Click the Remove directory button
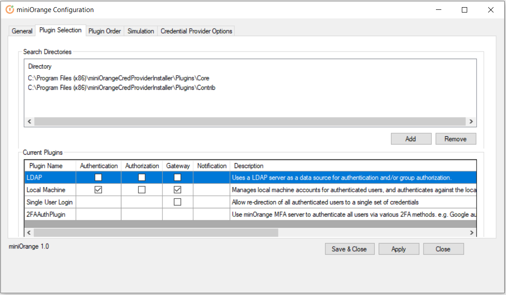This screenshot has width=506, height=295. (455, 139)
